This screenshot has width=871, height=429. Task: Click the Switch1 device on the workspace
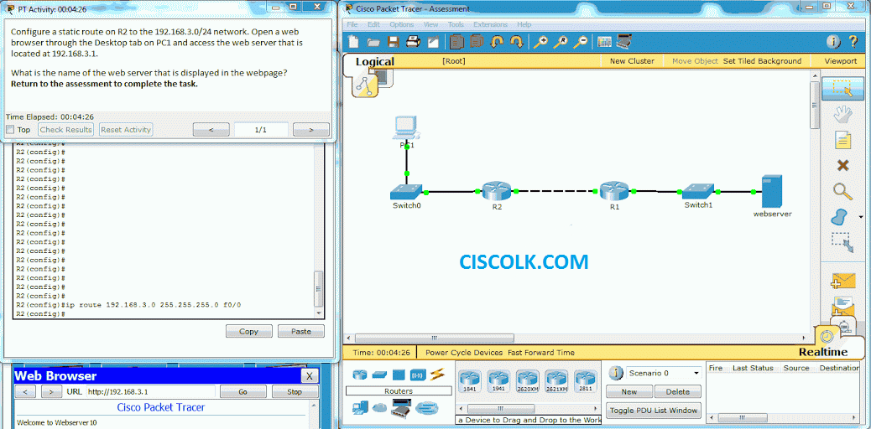698,192
